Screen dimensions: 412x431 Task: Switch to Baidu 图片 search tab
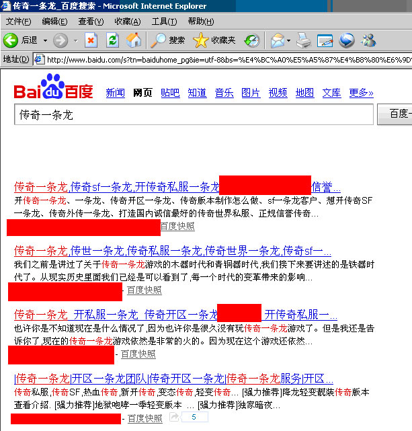click(x=251, y=93)
